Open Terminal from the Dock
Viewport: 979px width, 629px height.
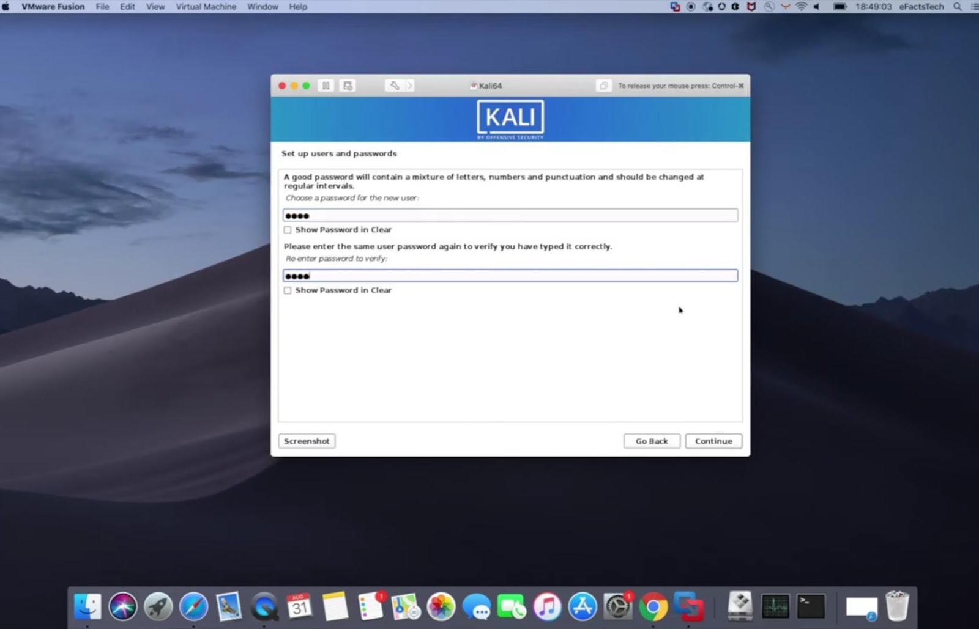pyautogui.click(x=811, y=606)
